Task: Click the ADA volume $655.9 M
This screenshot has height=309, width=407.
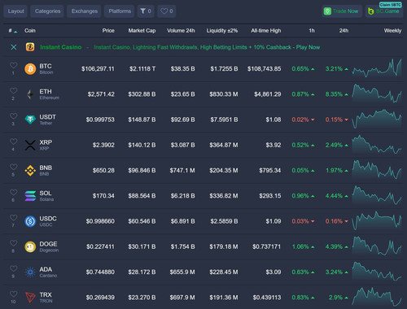Action: (182, 272)
